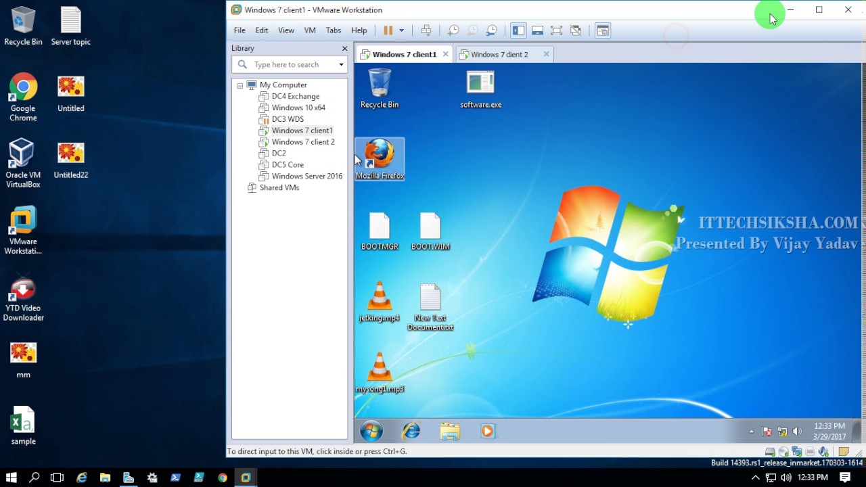This screenshot has width=866, height=487.
Task: Click the guest network warning tray icon
Action: tap(782, 432)
